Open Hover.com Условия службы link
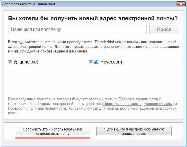The width and height of the screenshot is (187, 147). pos(83,108)
